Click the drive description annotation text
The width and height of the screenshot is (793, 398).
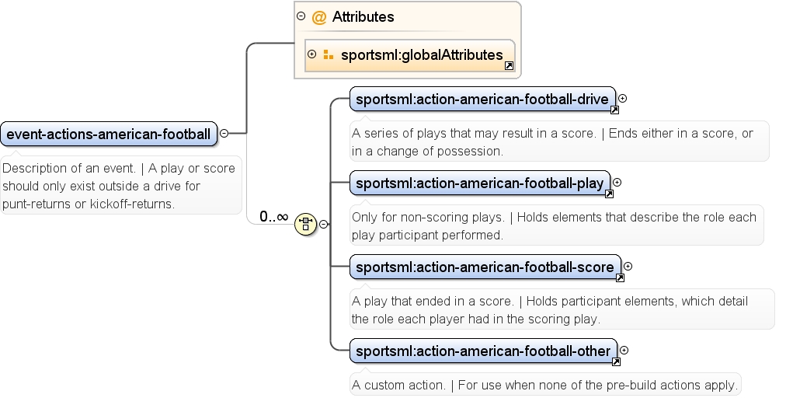tap(553, 142)
